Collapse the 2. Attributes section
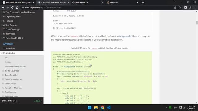This screenshot has width=198, height=111. (2, 53)
